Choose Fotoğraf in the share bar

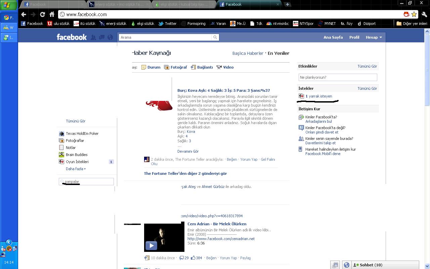(x=175, y=67)
